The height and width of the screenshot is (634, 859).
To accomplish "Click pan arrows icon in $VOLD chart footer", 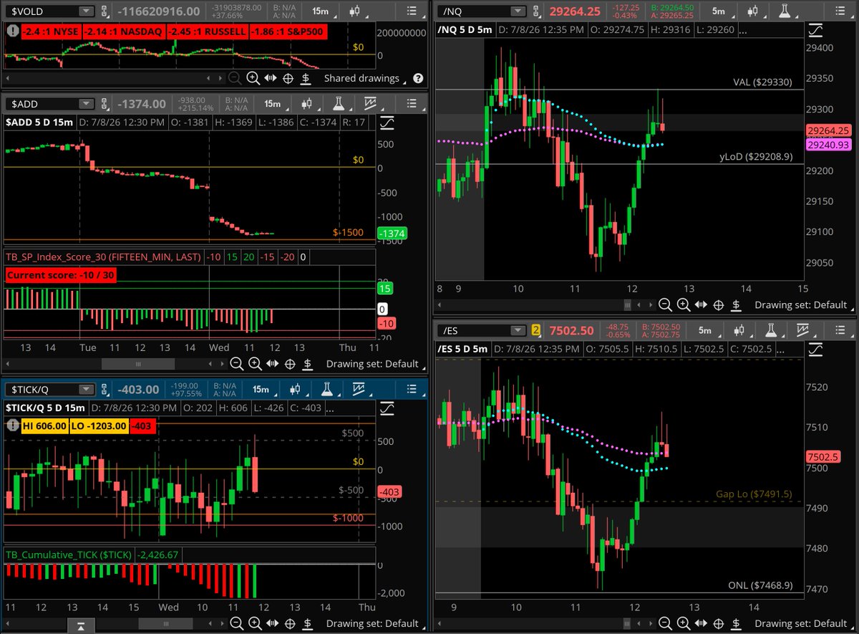I will click(x=271, y=79).
